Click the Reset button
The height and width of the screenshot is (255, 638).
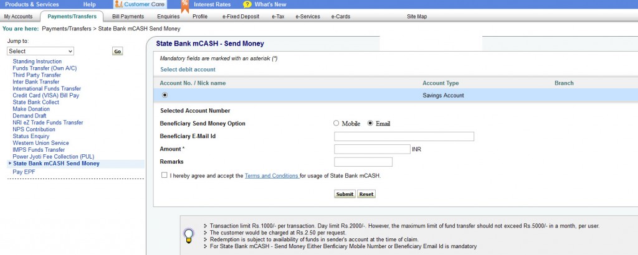(x=366, y=194)
